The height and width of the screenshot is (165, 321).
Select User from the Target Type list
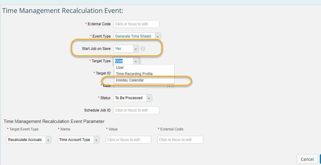tap(120, 68)
